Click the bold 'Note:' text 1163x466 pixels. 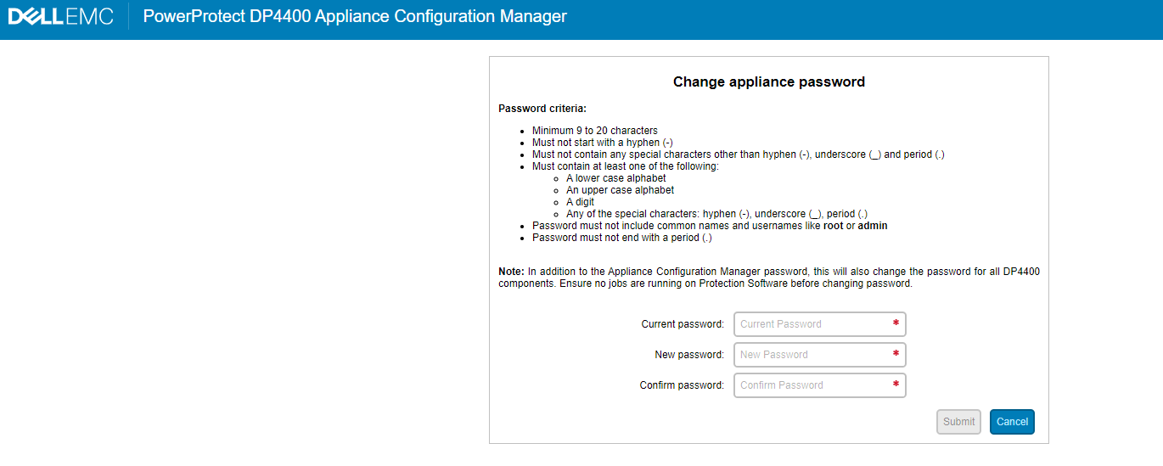click(x=511, y=272)
